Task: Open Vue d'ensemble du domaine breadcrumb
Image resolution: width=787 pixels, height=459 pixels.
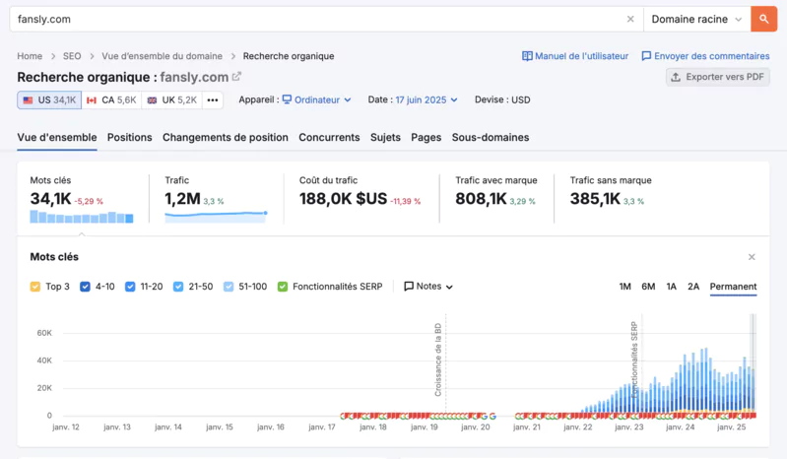Action: point(163,56)
